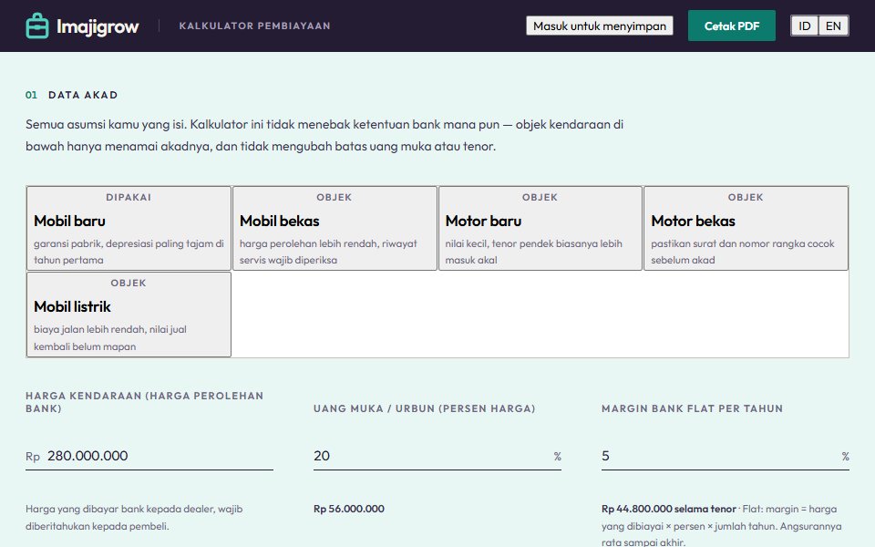This screenshot has height=547, width=875.
Task: Click the DATA AKAD section heading
Action: point(83,95)
